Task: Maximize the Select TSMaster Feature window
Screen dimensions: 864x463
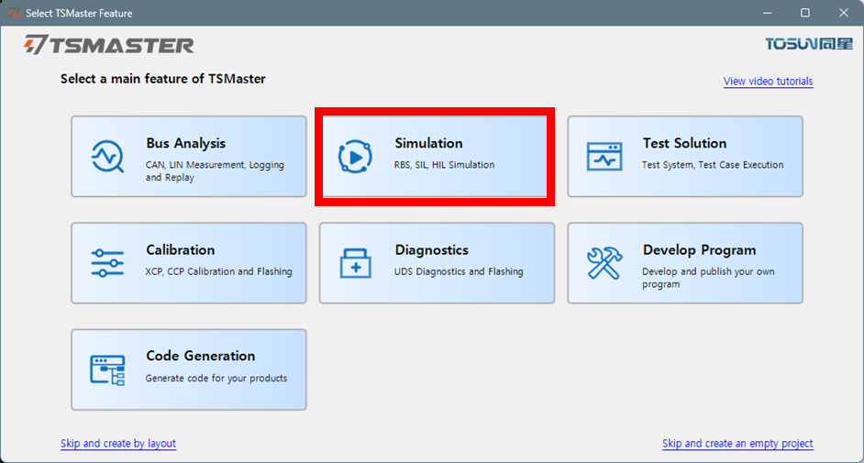Action: 805,13
